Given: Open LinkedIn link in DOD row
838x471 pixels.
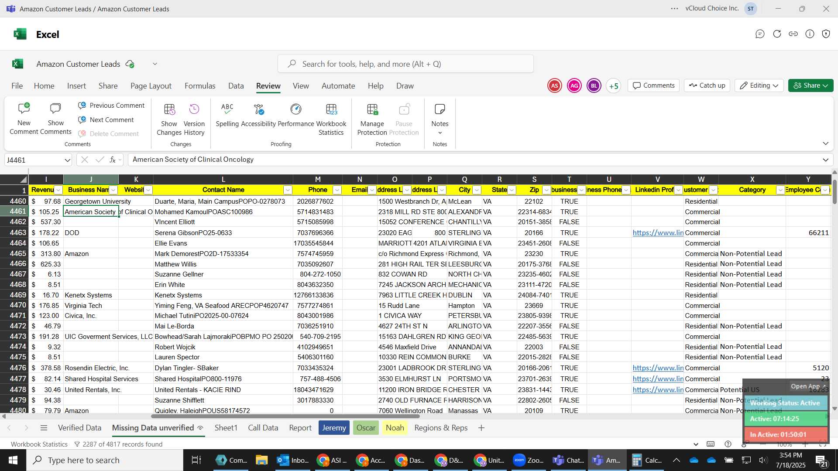Looking at the screenshot, I should click(x=658, y=233).
